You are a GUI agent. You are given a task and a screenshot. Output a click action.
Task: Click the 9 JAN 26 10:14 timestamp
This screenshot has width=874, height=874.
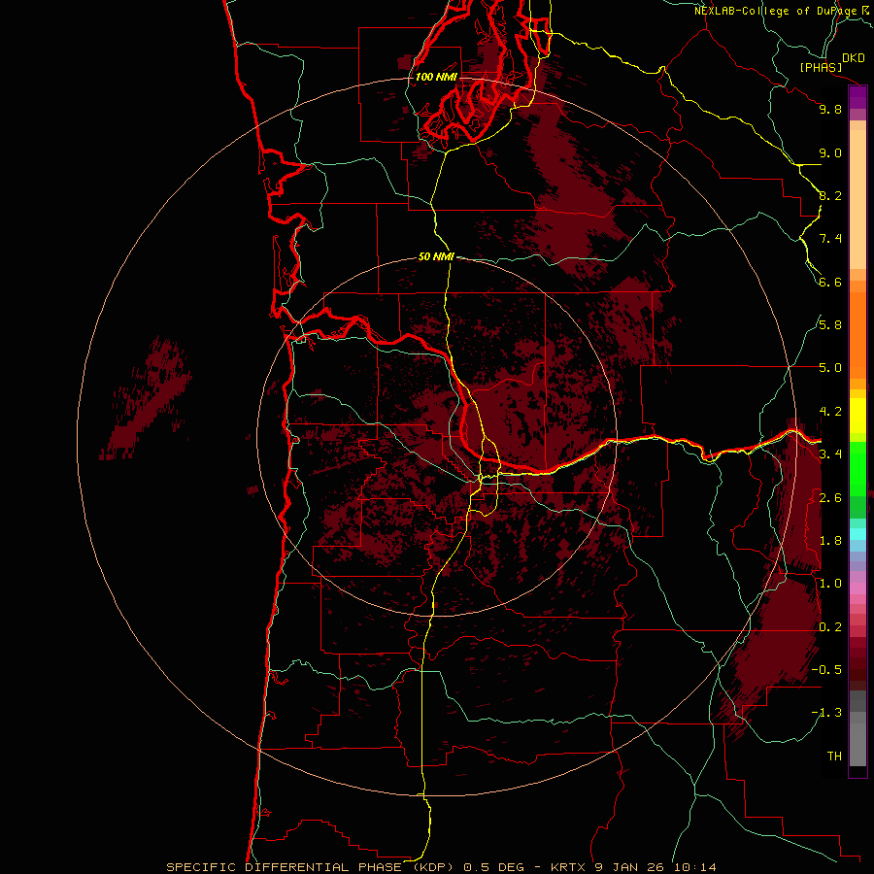[x=655, y=867]
